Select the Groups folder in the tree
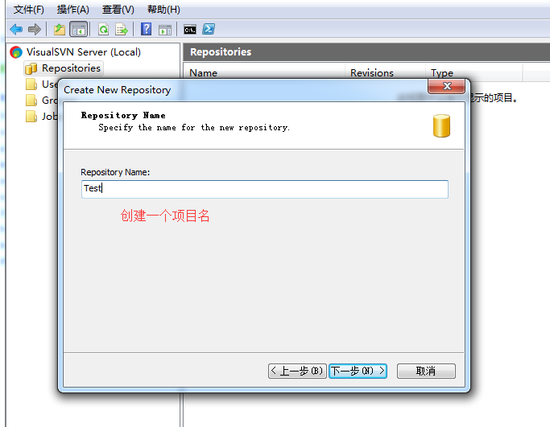 pos(41,101)
